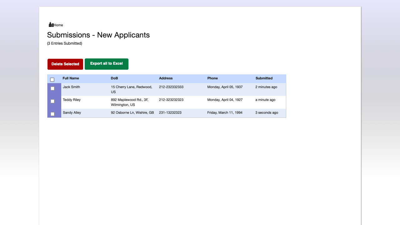Click the Delete Selected button
Image resolution: width=400 pixels, height=225 pixels.
coord(65,64)
